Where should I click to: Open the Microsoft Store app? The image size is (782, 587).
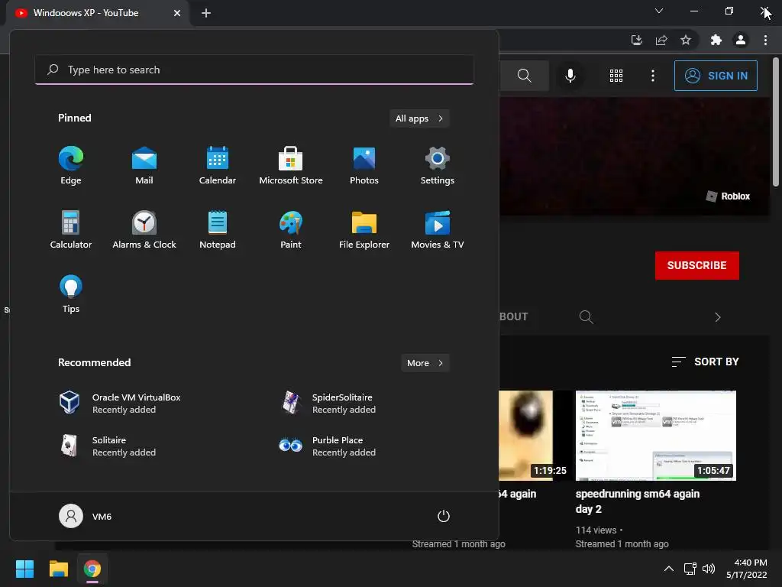tap(291, 165)
